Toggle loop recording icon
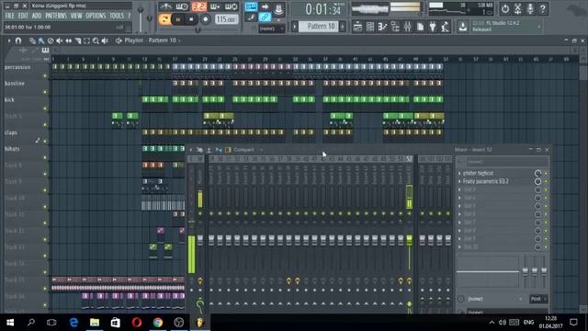This screenshot has height=331, width=588. [231, 6]
